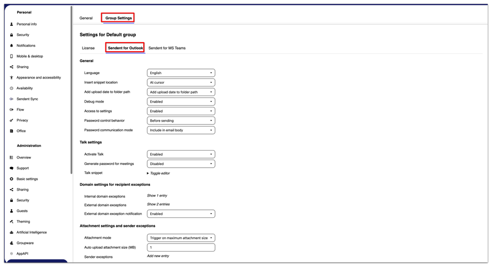The width and height of the screenshot is (492, 267).
Task: Click the Availability clock icon
Action: 12,88
